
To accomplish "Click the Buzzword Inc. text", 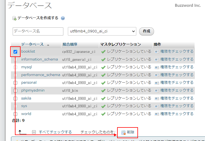I will 188,5.
